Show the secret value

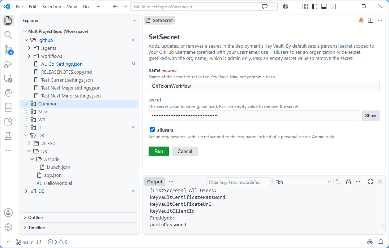[371, 116]
